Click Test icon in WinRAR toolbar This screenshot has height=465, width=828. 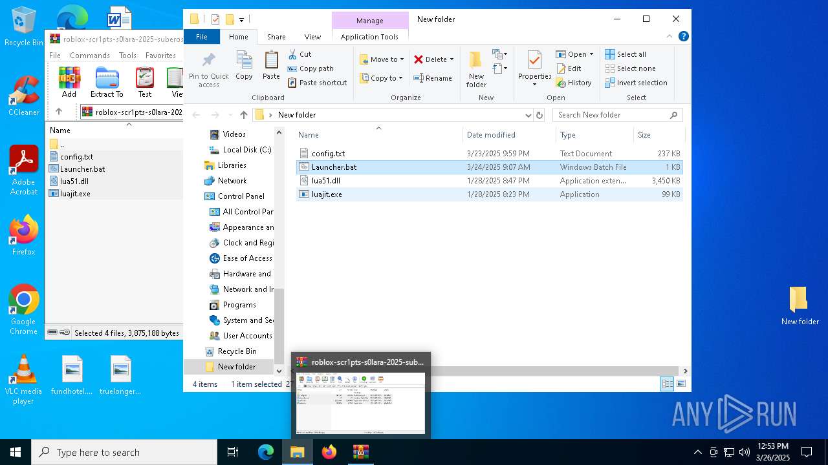click(145, 83)
